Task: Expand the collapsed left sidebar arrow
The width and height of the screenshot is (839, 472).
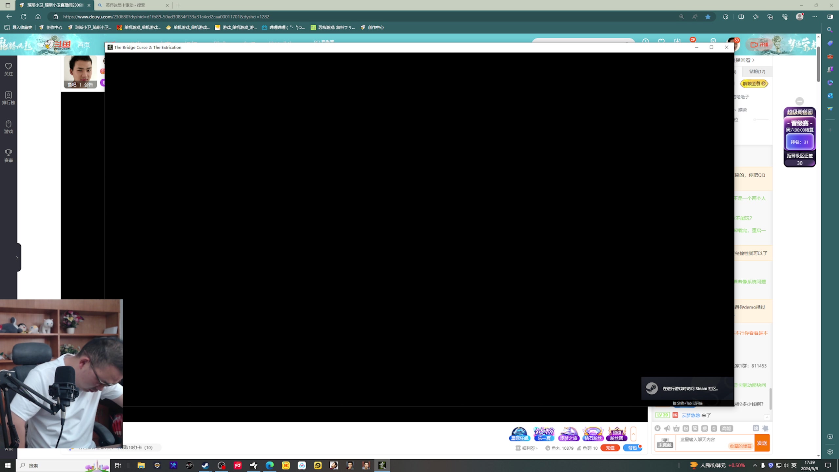Action: point(17,257)
